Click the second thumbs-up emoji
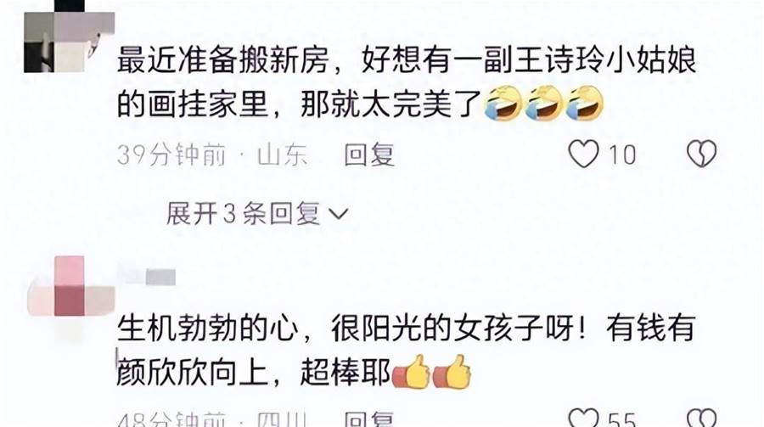The width and height of the screenshot is (764, 427). [x=452, y=372]
